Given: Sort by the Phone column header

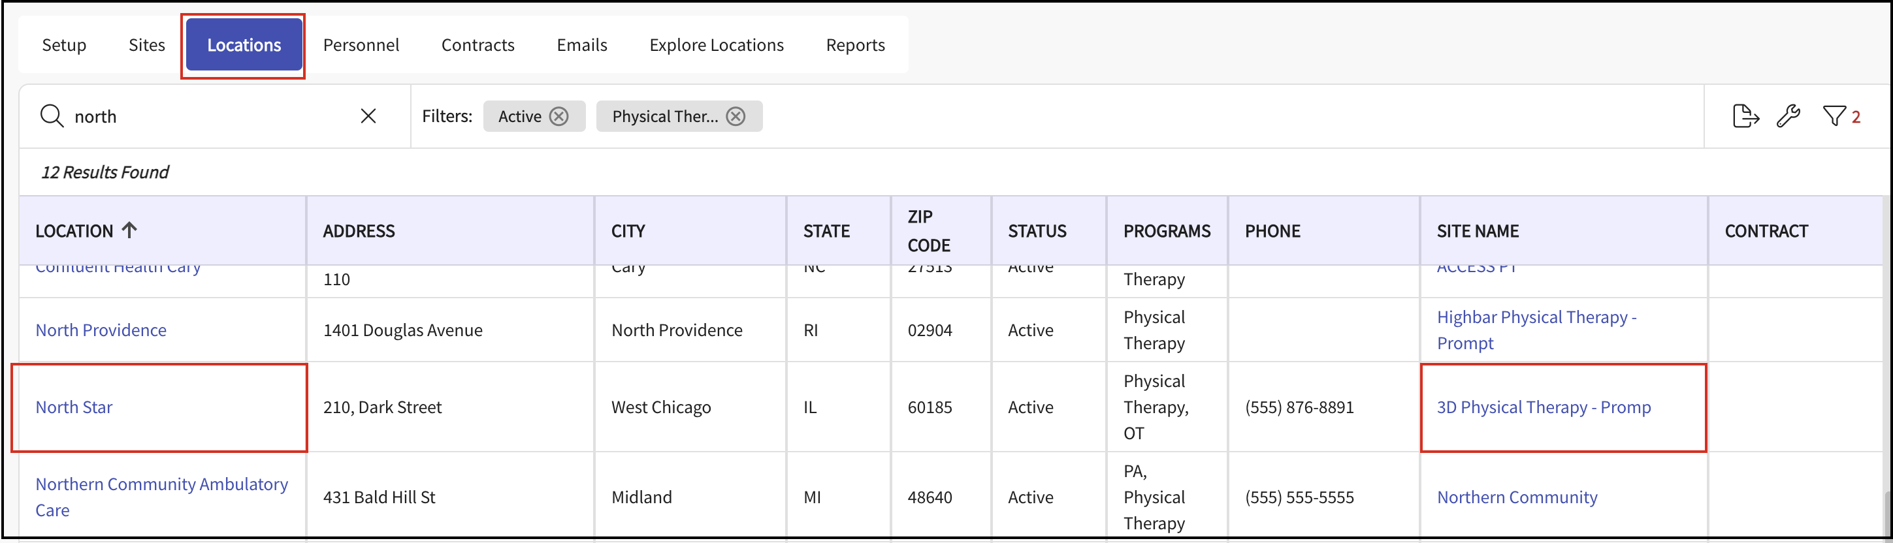Looking at the screenshot, I should pos(1272,230).
